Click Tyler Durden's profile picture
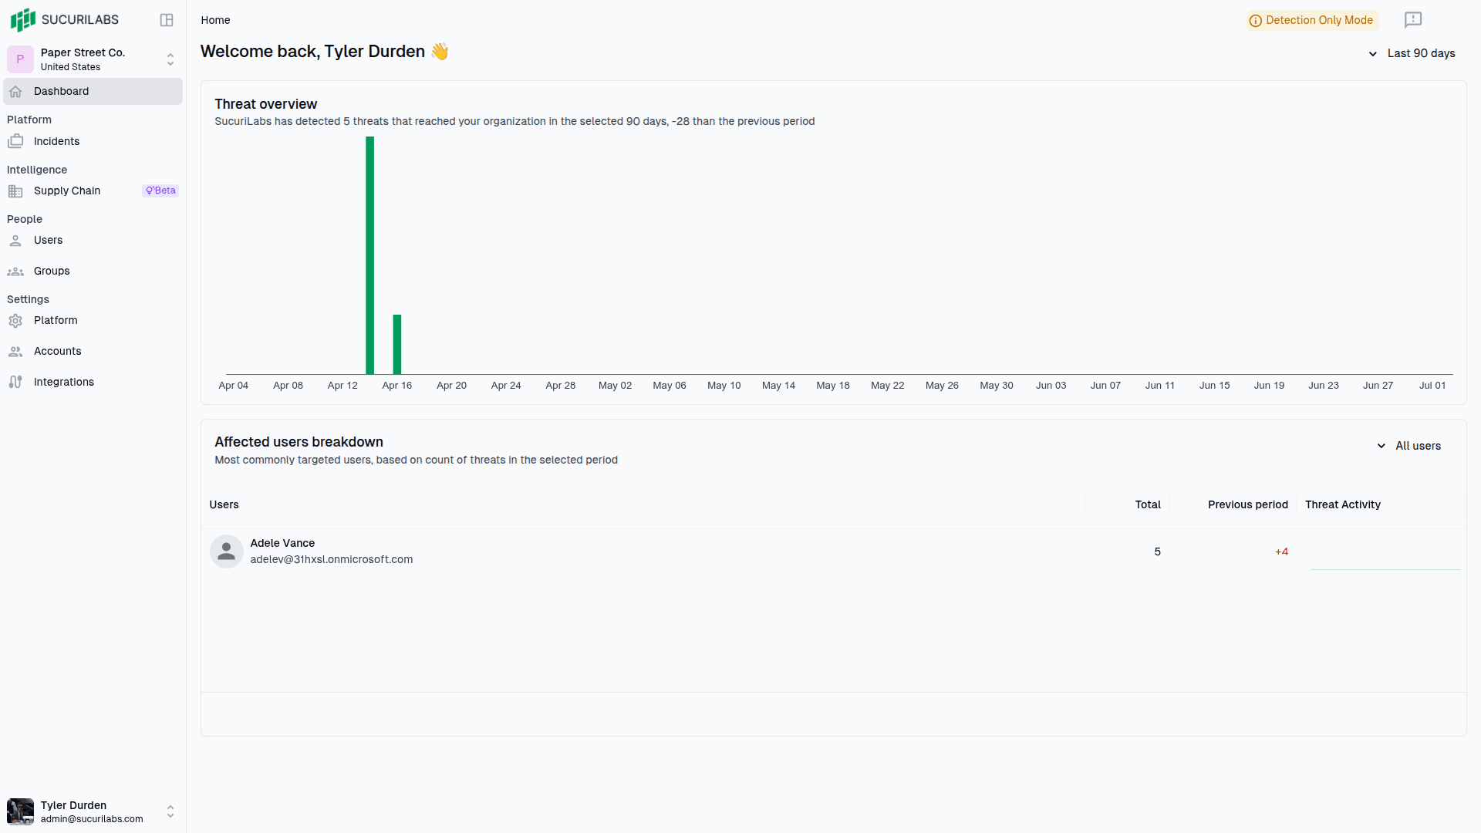 click(20, 811)
